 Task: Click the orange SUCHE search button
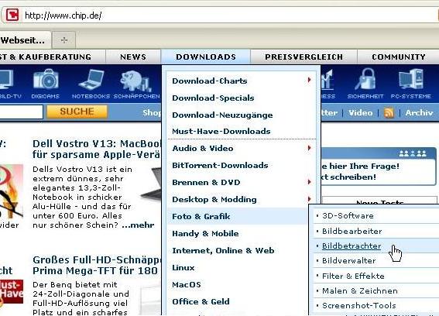(77, 112)
